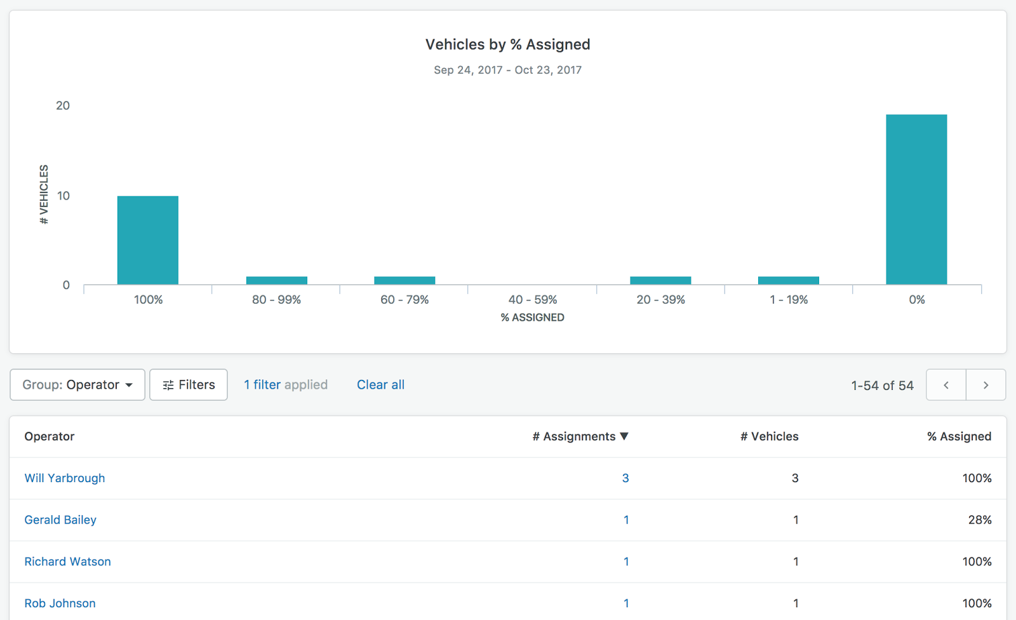Click the '80 - 99%' x-axis label
The width and height of the screenshot is (1016, 620).
pos(276,300)
